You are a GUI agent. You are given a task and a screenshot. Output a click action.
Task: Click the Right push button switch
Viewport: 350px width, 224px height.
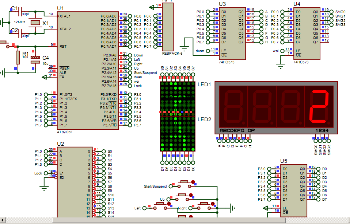point(203,206)
